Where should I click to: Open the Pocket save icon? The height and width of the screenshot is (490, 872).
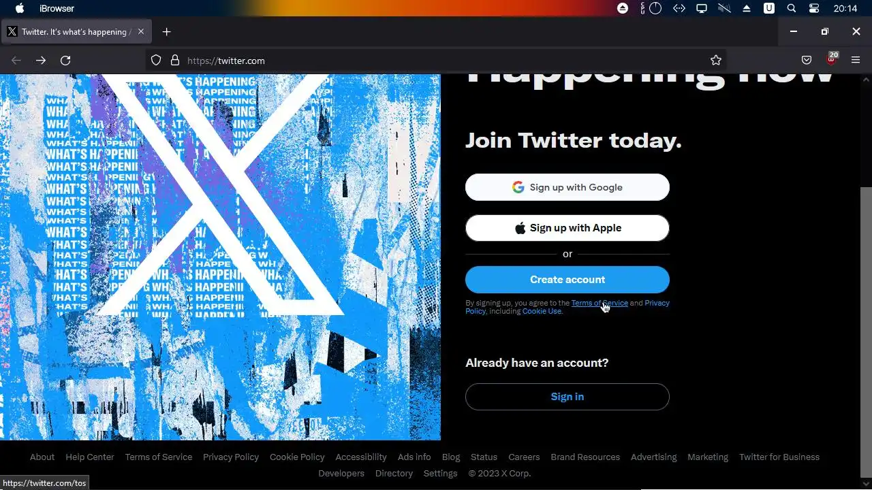807,61
